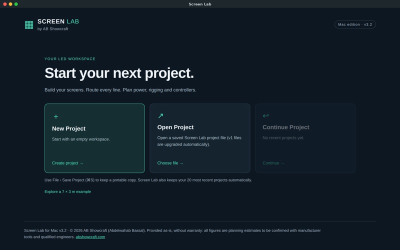Visit the abshowcraft.com link in footer
The width and height of the screenshot is (400, 250).
point(90,237)
